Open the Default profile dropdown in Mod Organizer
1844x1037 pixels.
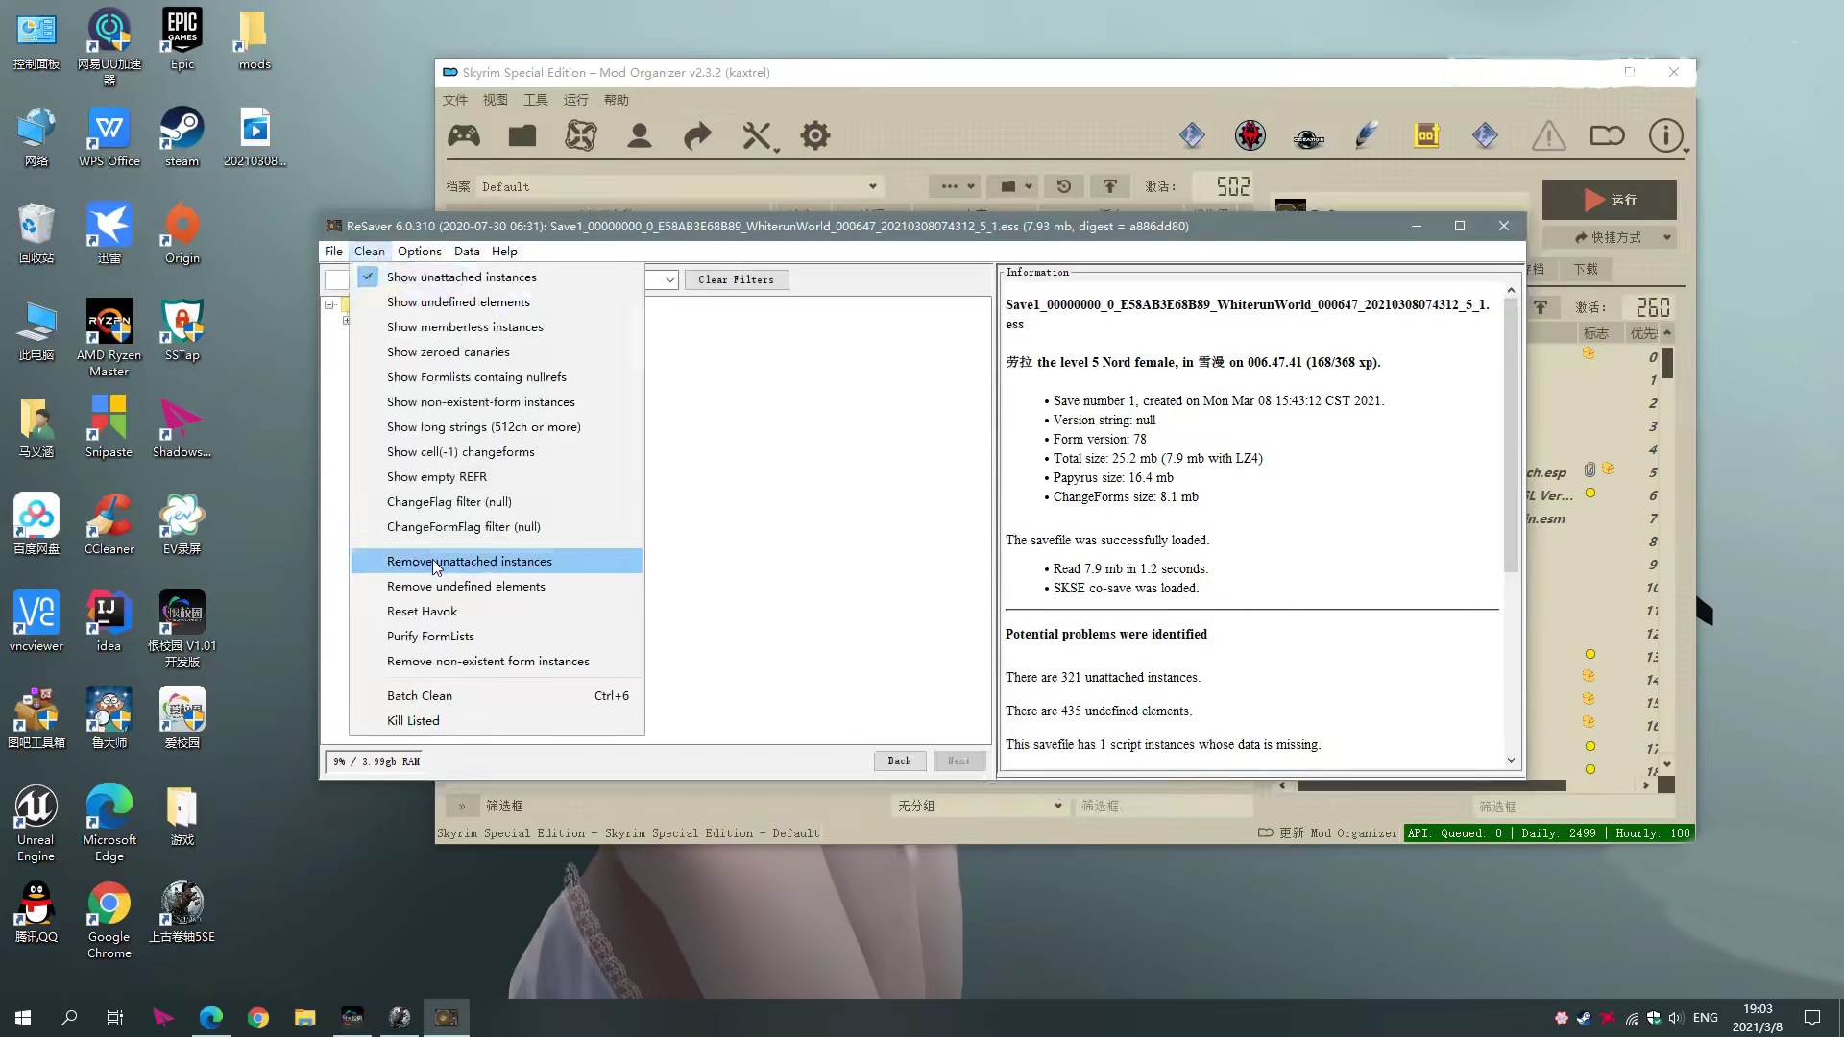(680, 186)
